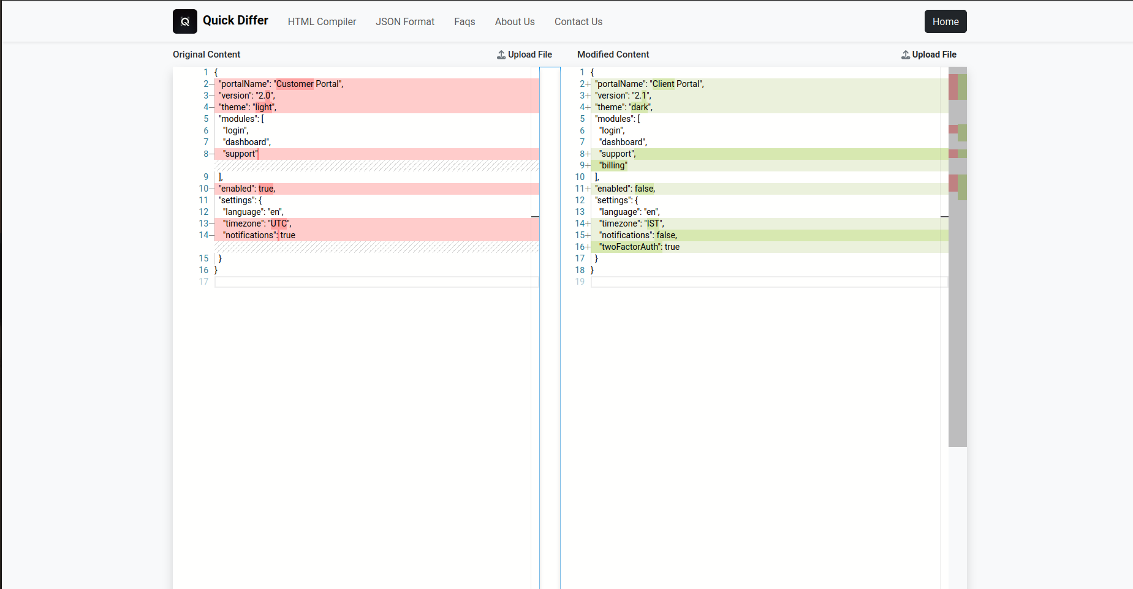Viewport: 1133px width, 589px height.
Task: Open the HTML Compiler page
Action: pyautogui.click(x=322, y=21)
